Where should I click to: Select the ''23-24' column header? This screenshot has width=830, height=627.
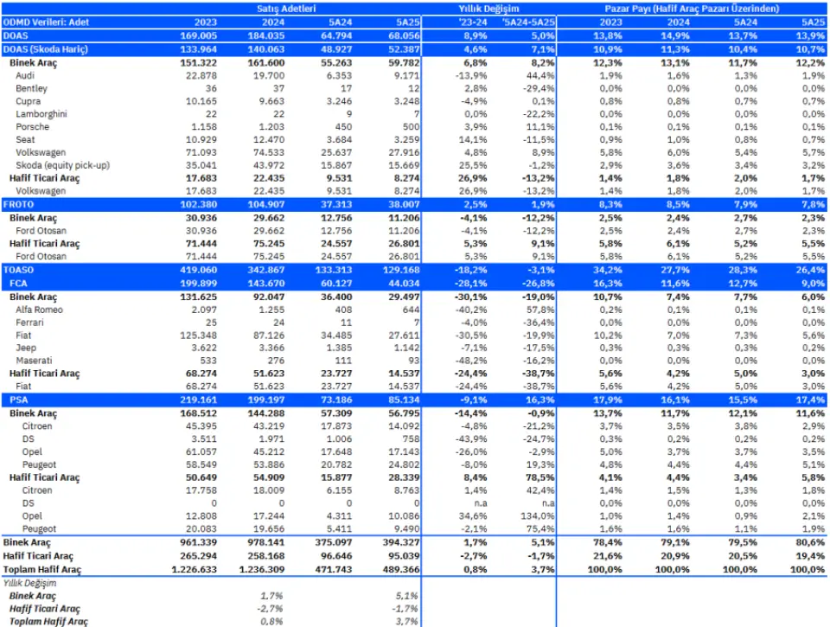coord(473,22)
